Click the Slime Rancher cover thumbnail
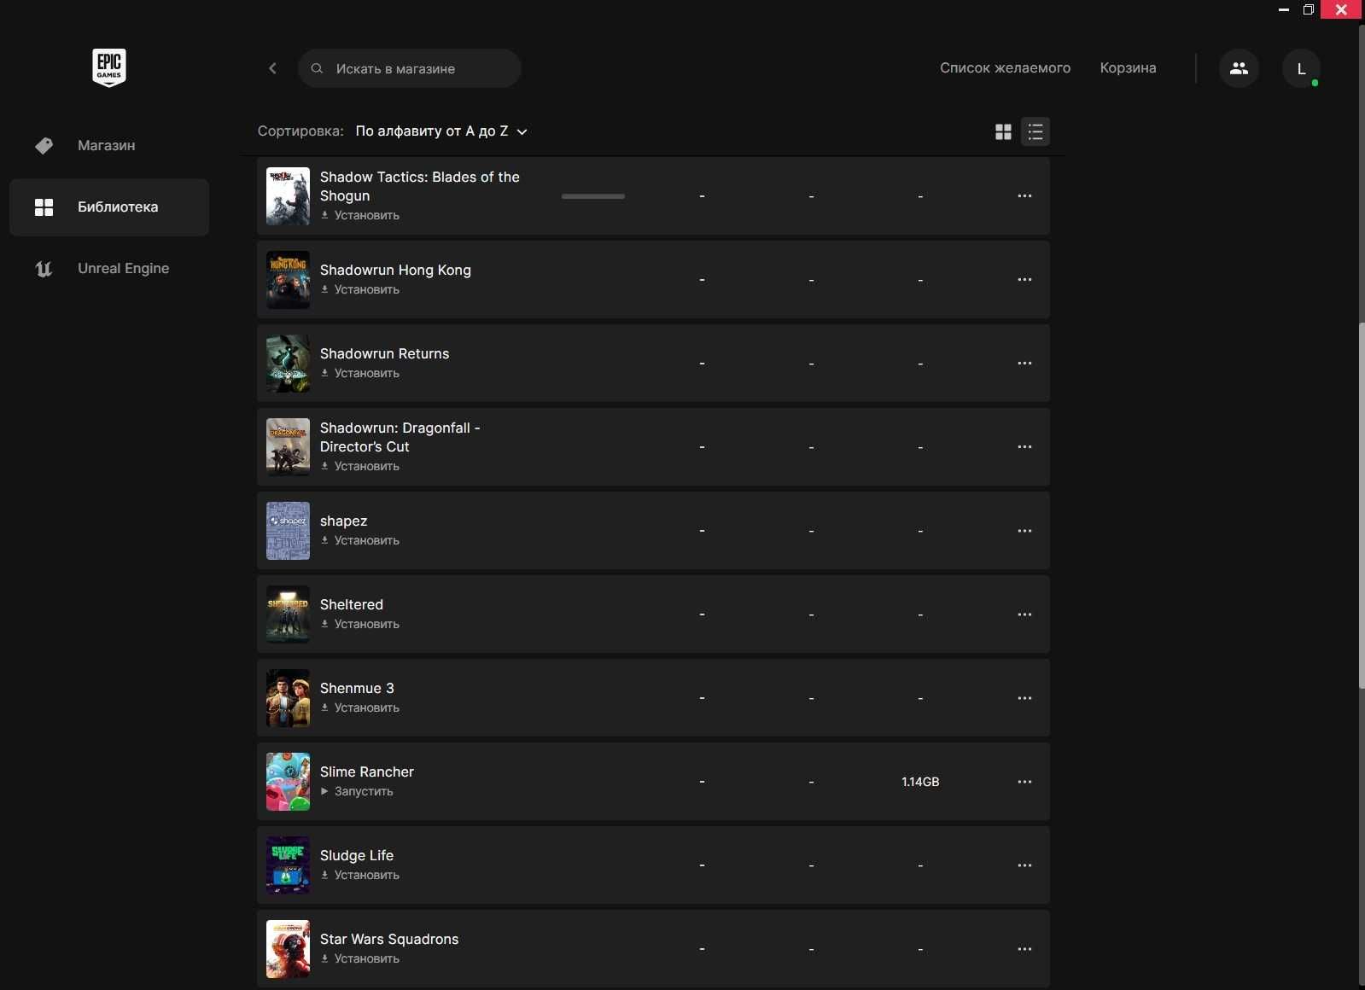This screenshot has height=990, width=1365. 288,782
